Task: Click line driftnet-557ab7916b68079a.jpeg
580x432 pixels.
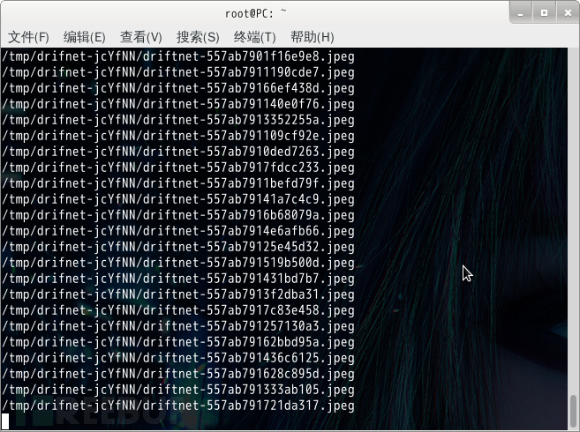Action: tap(178, 215)
